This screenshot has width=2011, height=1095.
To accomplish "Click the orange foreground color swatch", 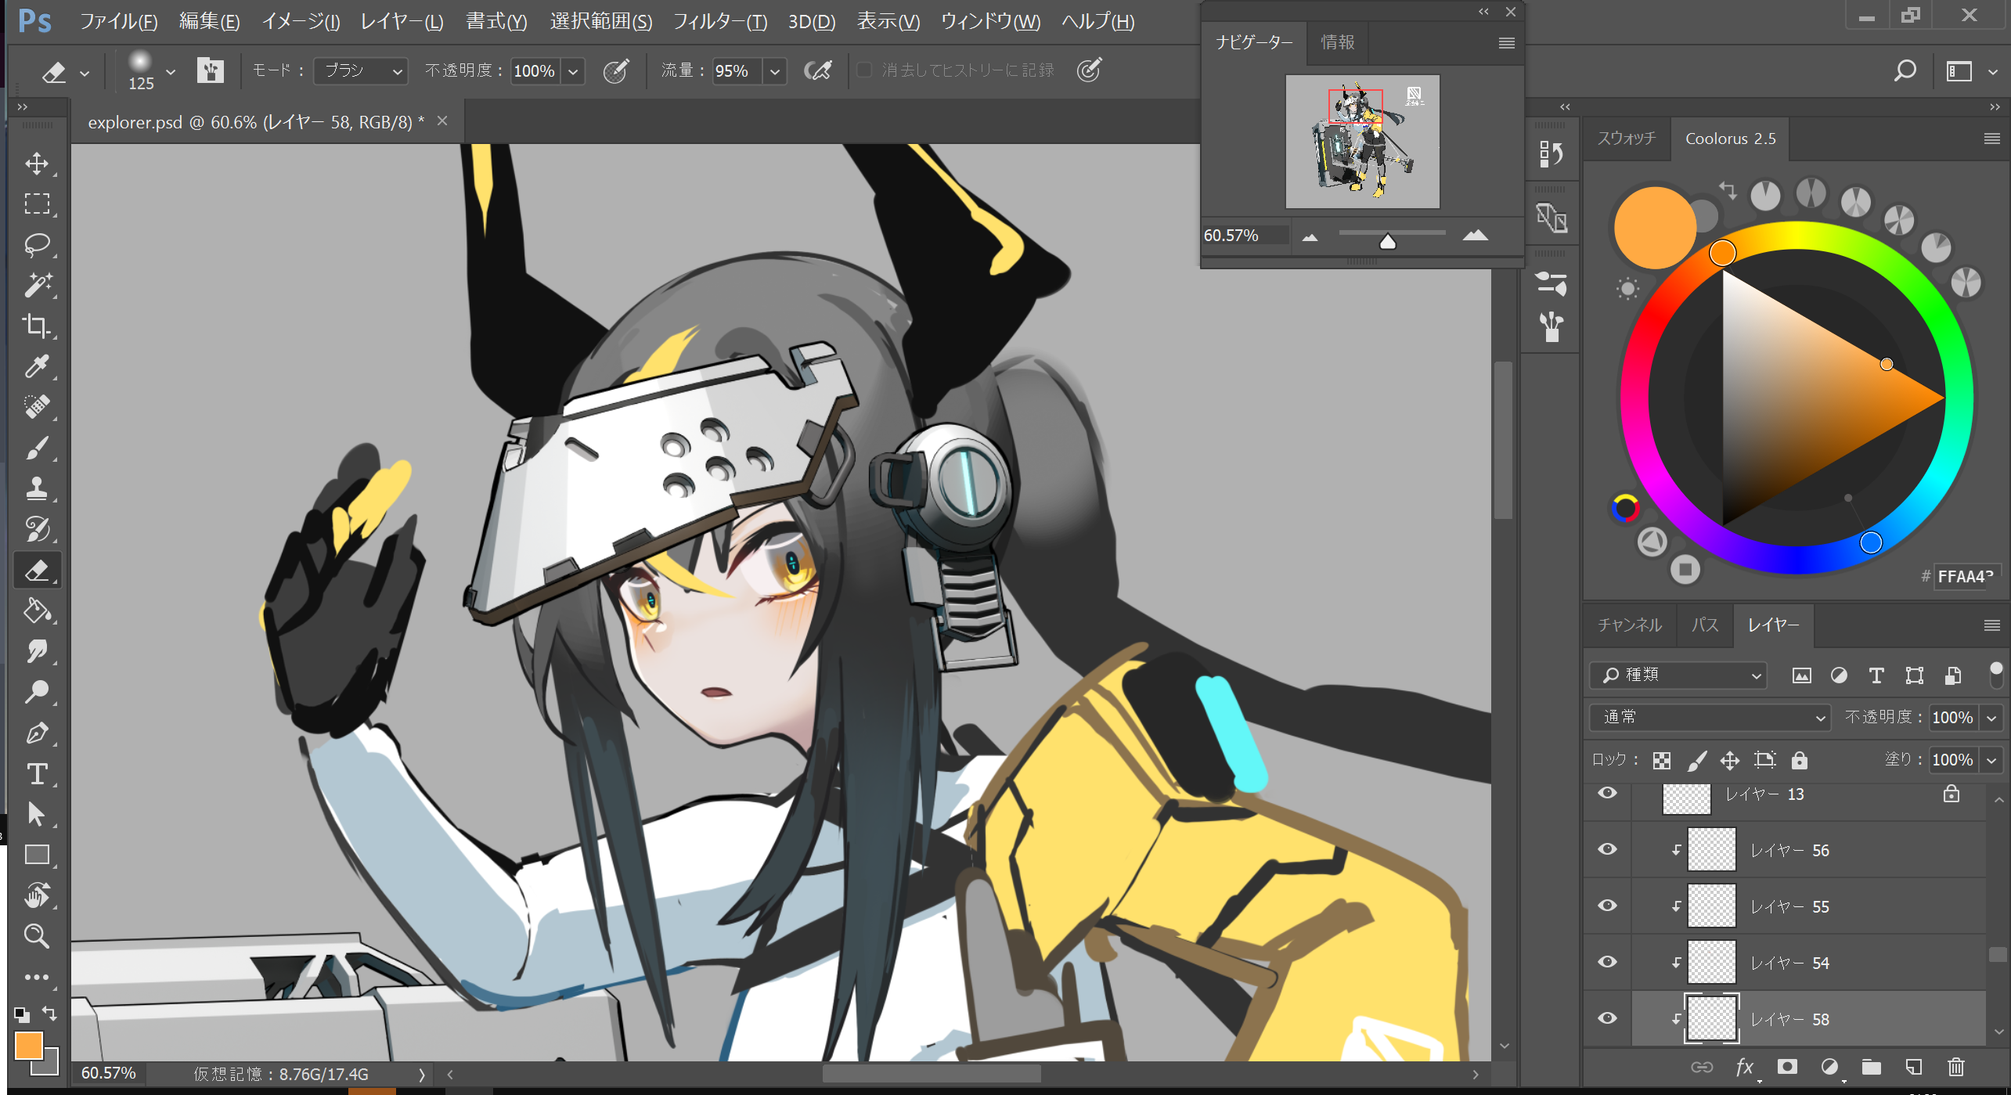I will click(x=29, y=1046).
